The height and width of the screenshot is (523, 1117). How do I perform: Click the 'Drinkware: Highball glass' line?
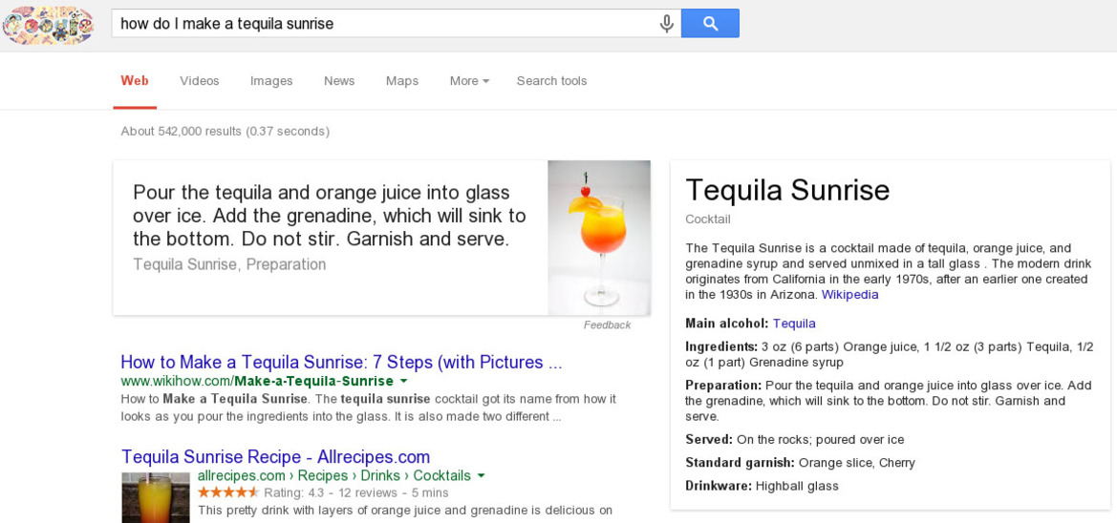click(x=763, y=486)
